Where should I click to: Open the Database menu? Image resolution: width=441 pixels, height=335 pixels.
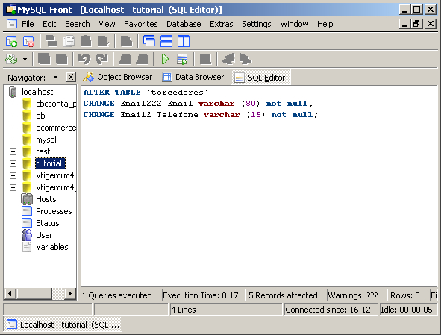[184, 24]
